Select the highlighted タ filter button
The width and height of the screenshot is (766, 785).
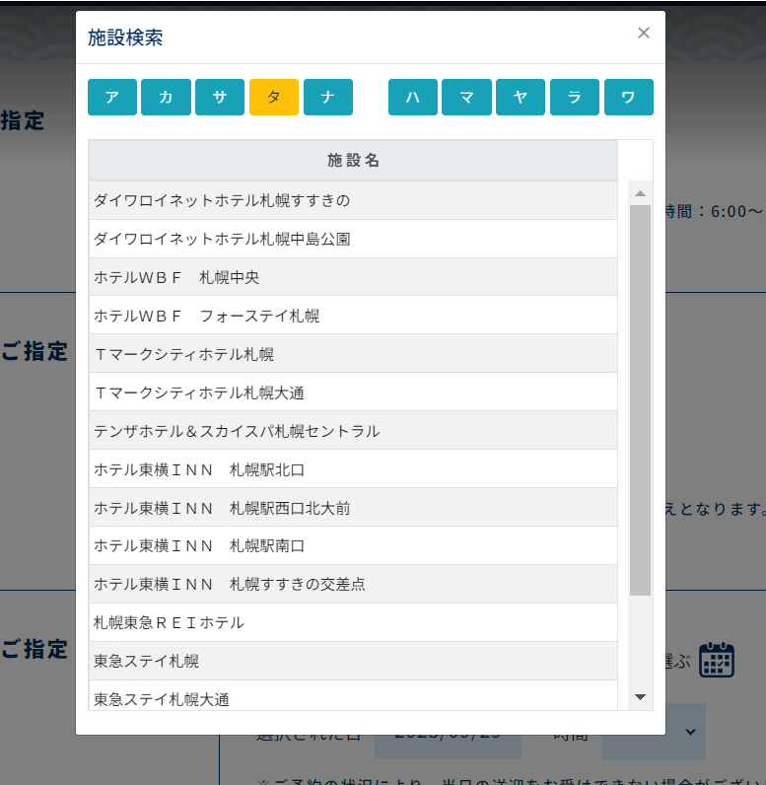click(274, 97)
